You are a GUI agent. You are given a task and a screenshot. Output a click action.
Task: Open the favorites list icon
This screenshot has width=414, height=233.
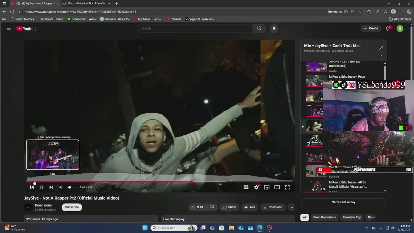(386, 12)
